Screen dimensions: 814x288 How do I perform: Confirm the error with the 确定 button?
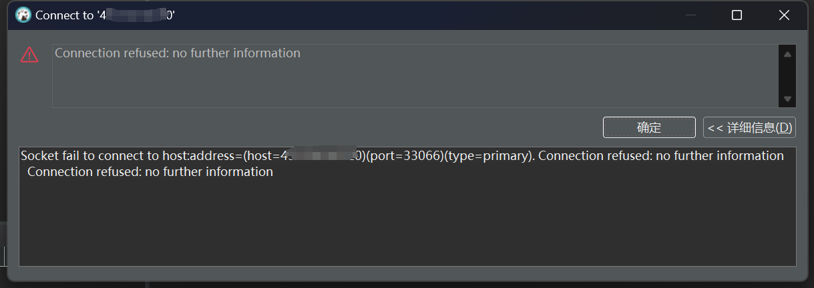[649, 127]
